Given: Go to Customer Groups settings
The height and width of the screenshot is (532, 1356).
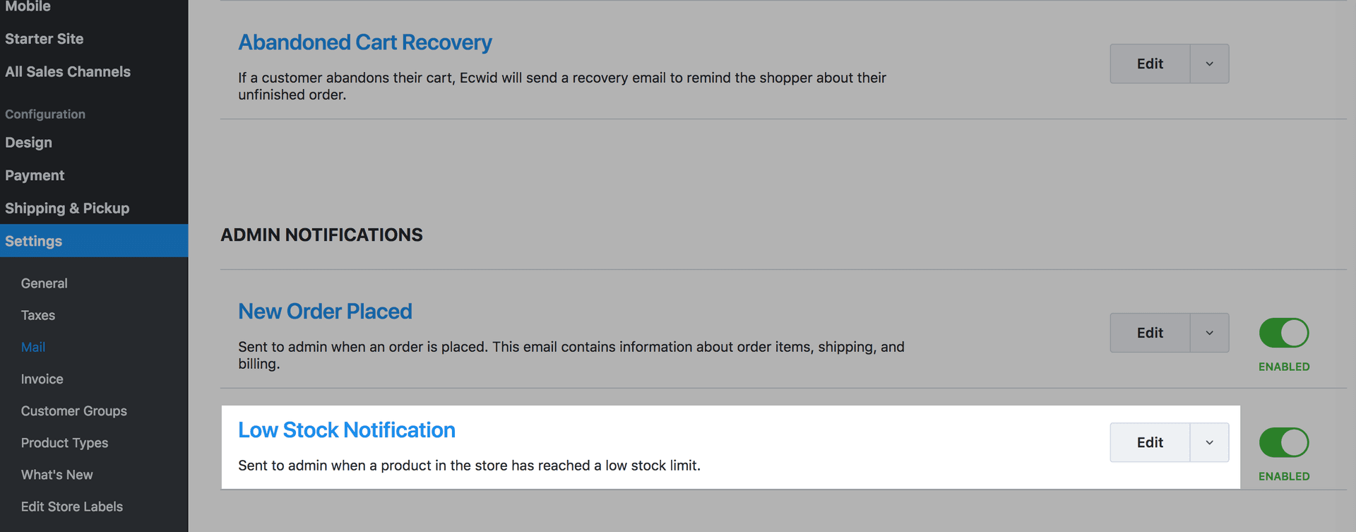Looking at the screenshot, I should [x=74, y=411].
